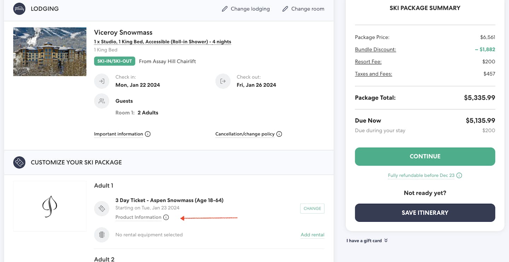Click the rental equipment skis icon

point(101,235)
